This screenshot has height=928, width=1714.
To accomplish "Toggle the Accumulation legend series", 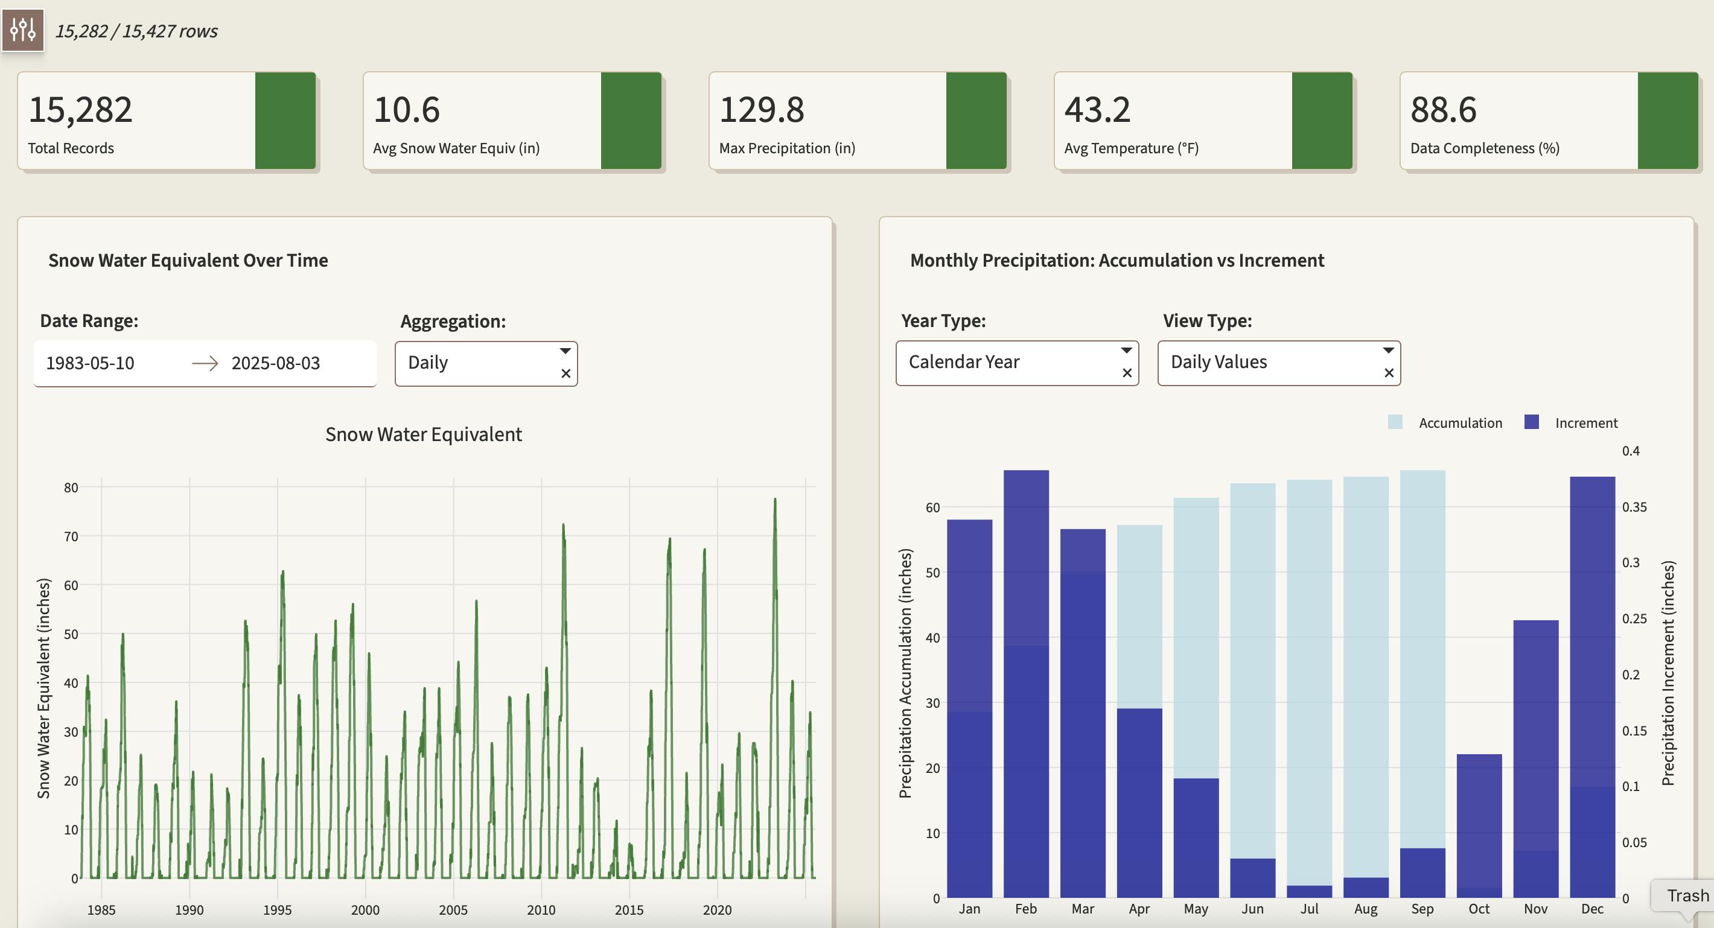I will pyautogui.click(x=1460, y=423).
